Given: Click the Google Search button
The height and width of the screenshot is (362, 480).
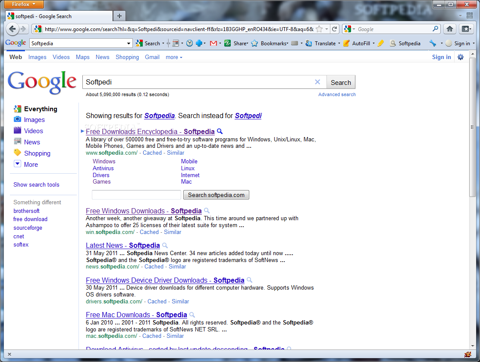Looking at the screenshot, I should 341,82.
